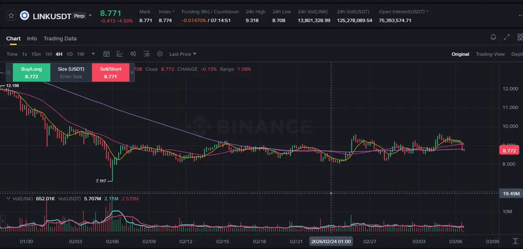Expand the chart to fullscreen with the arrows icon
Viewport: 523px width, 249px height.
(506, 38)
